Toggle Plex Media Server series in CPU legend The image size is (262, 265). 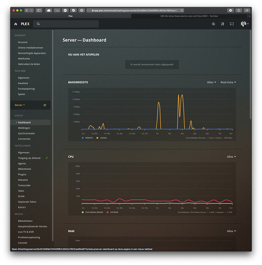click(x=94, y=212)
